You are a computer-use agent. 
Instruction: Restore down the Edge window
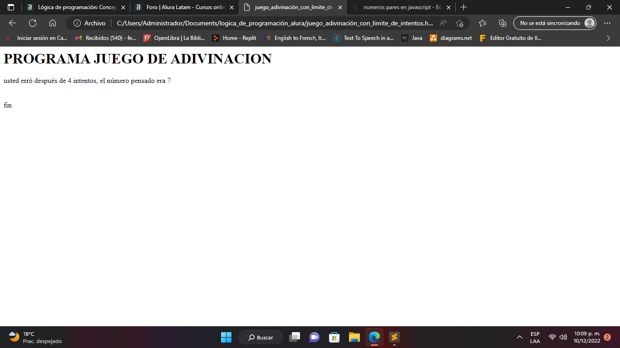point(589,7)
